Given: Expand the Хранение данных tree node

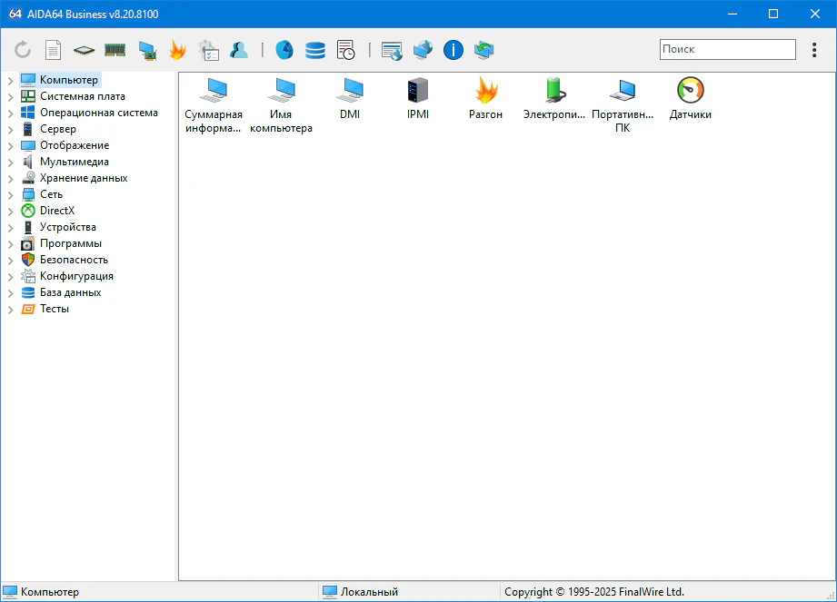Looking at the screenshot, I should 11,179.
